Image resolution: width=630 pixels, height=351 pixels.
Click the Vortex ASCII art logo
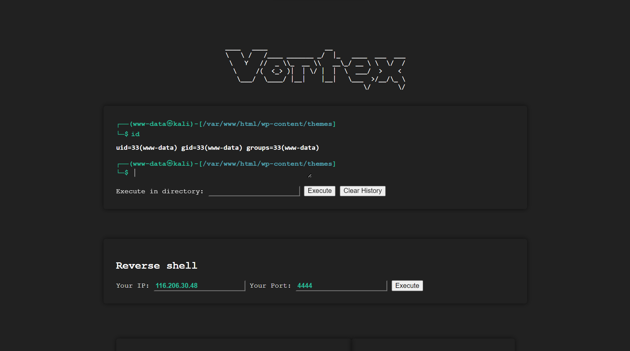pos(315,69)
